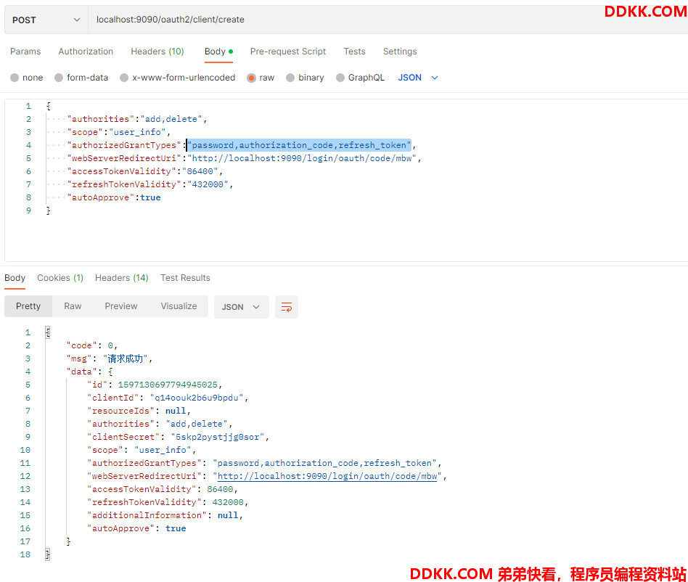
Task: Open response JSON format dropdown
Action: pyautogui.click(x=241, y=307)
